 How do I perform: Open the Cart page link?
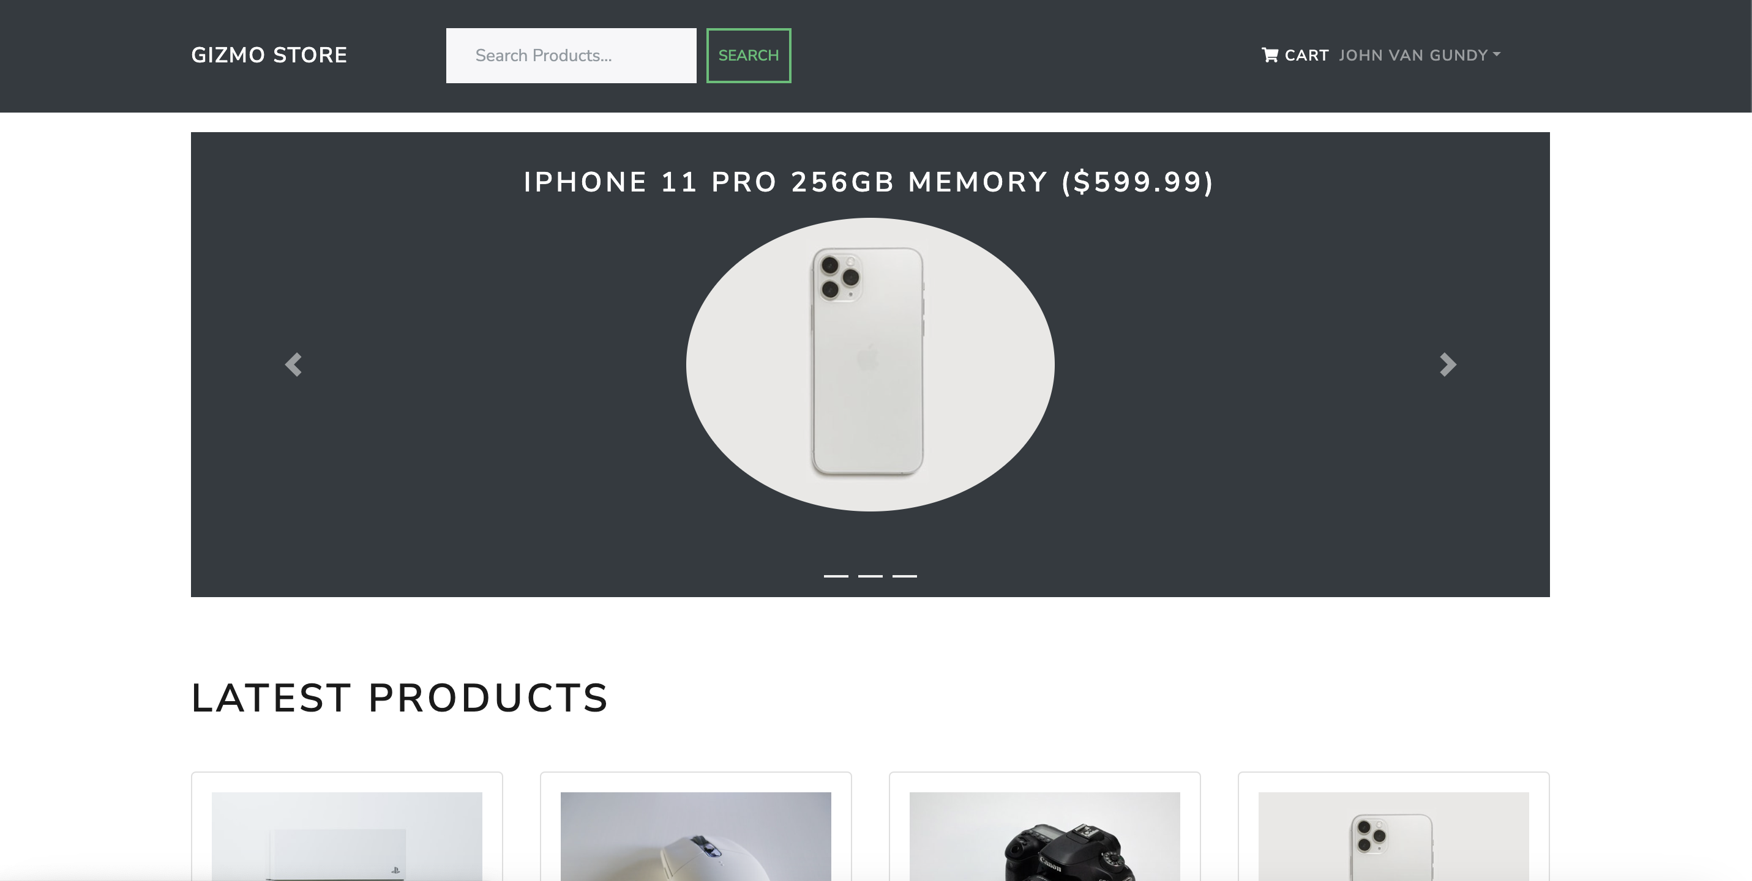pos(1295,55)
